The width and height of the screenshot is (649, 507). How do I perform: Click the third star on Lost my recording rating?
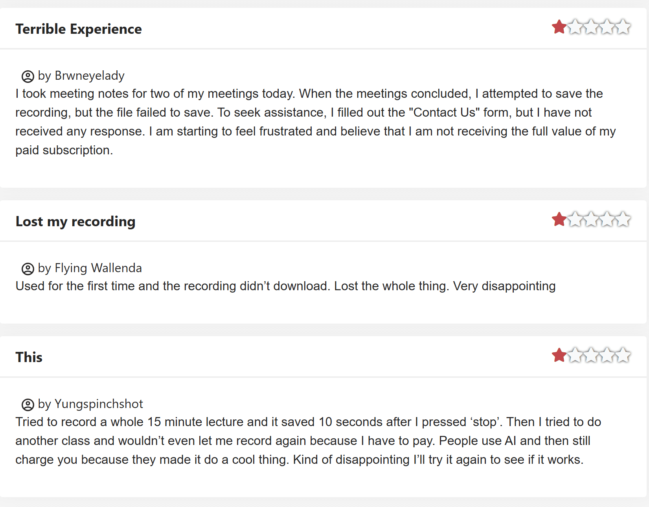click(x=591, y=220)
